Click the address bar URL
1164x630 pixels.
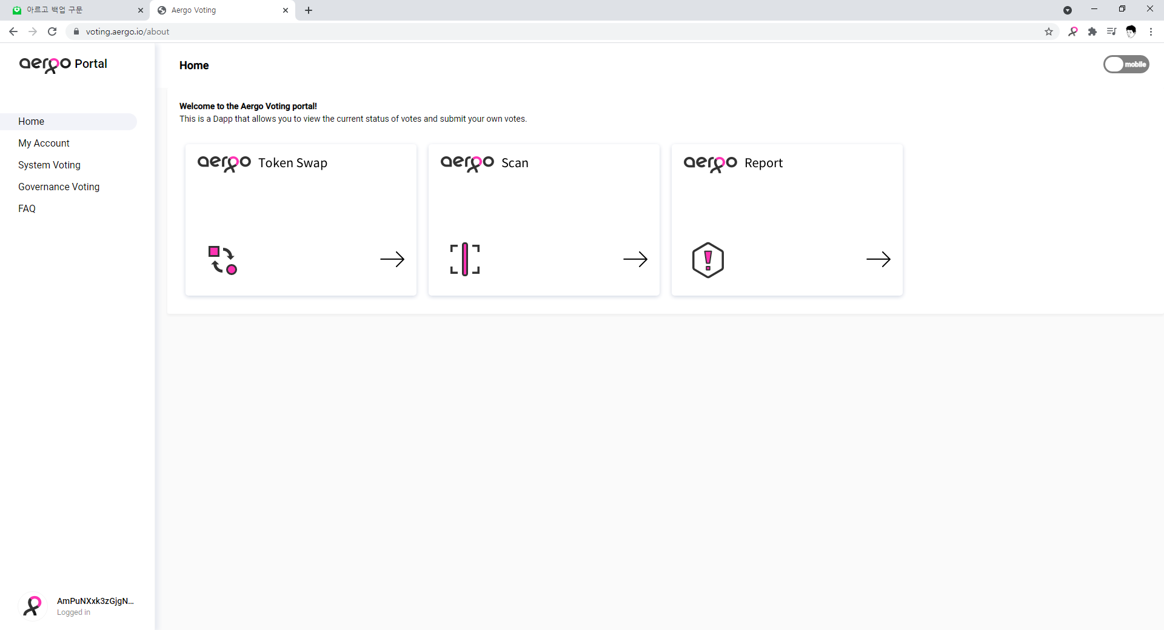point(127,31)
